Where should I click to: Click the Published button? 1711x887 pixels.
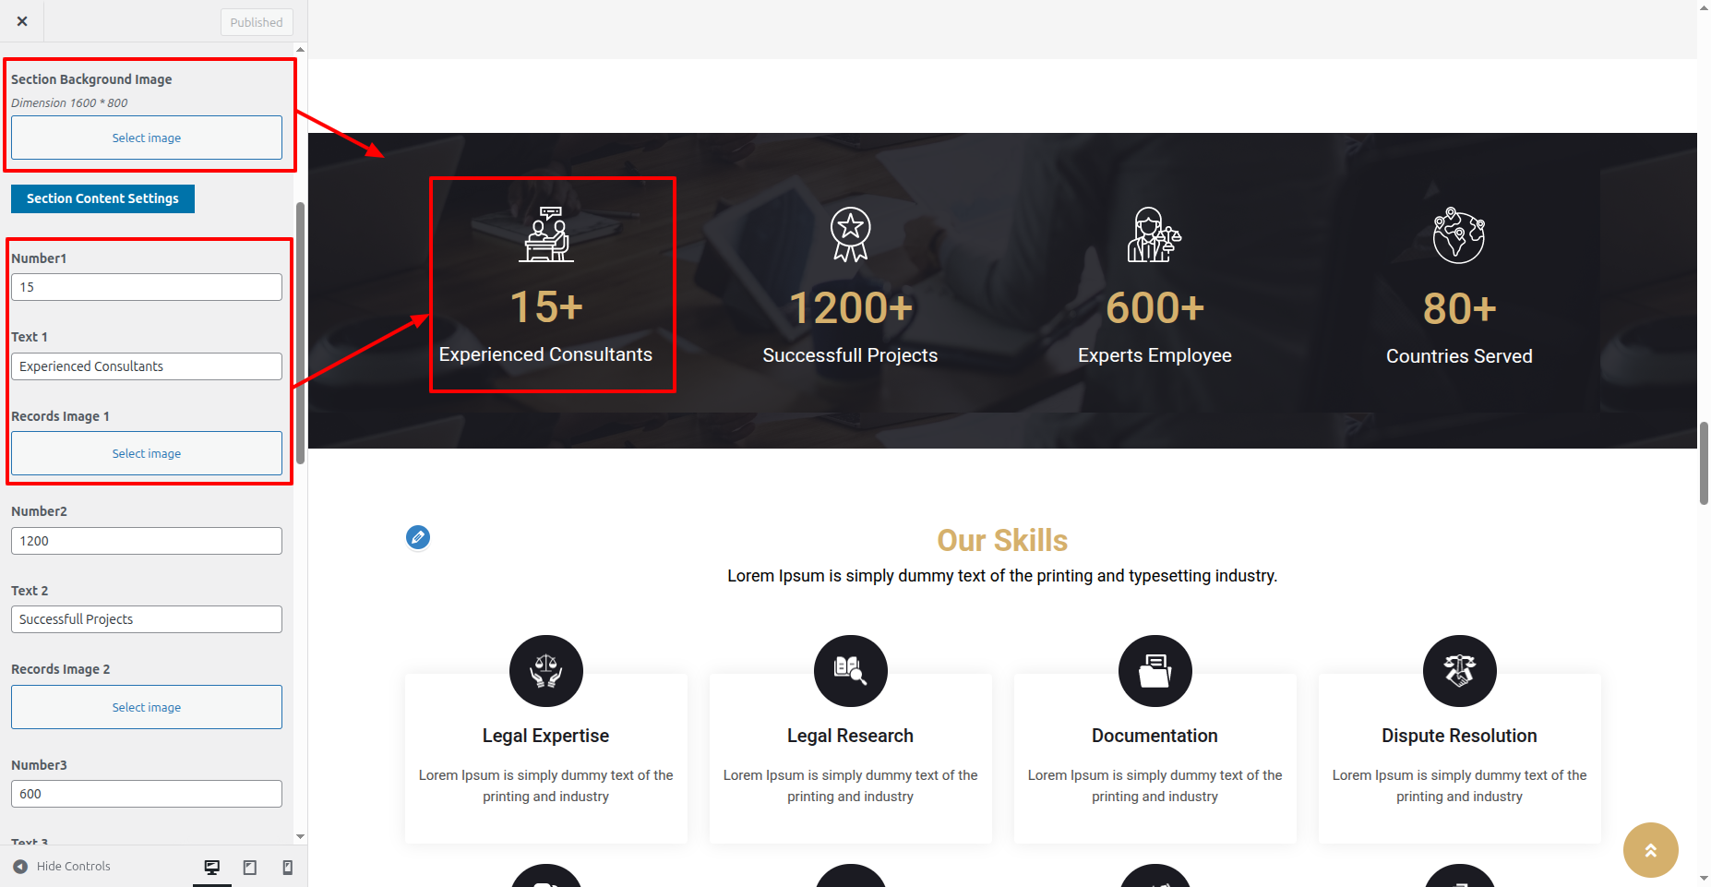257,22
